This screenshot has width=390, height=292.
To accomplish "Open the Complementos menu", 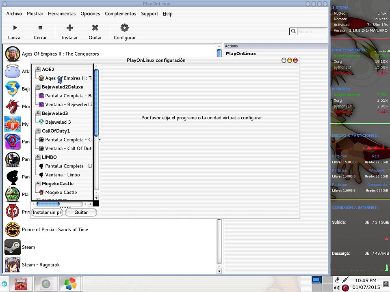I will (x=120, y=14).
